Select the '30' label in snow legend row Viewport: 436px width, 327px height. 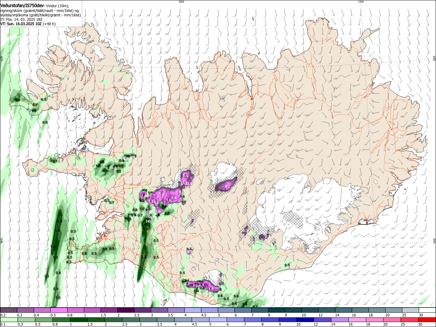(421, 315)
